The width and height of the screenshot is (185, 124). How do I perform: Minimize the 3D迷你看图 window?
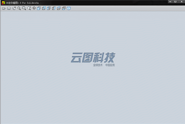(x=170, y=2)
